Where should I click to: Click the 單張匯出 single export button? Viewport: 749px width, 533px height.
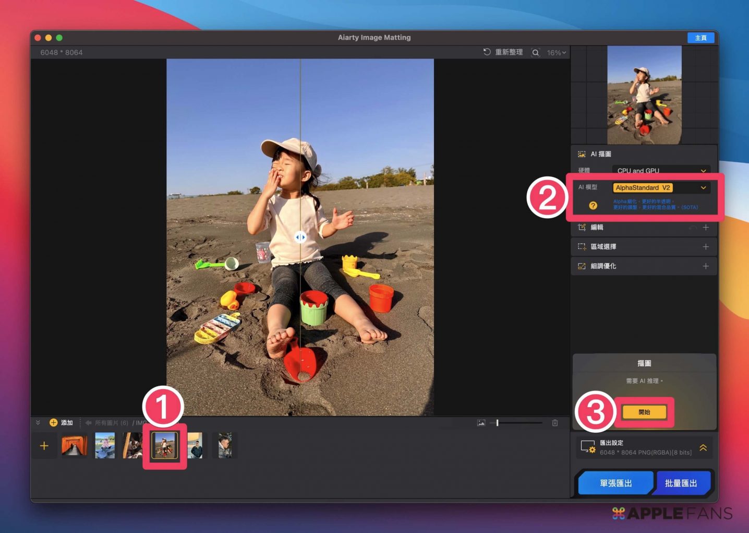click(x=615, y=483)
